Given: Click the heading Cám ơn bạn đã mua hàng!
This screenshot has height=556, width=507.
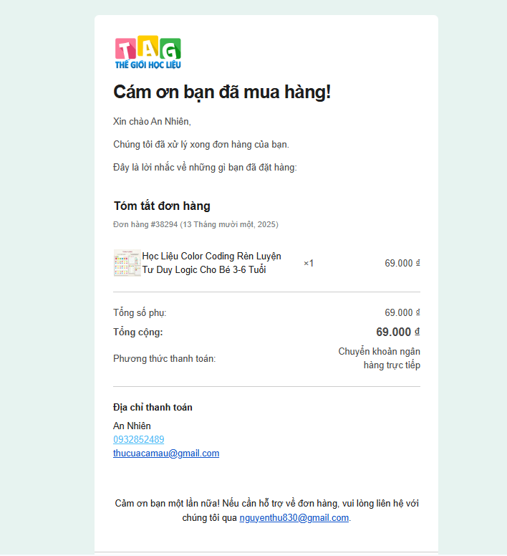Looking at the screenshot, I should click(222, 92).
